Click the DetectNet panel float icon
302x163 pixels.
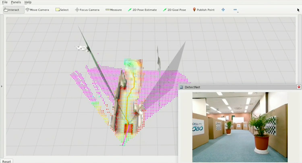point(181,87)
